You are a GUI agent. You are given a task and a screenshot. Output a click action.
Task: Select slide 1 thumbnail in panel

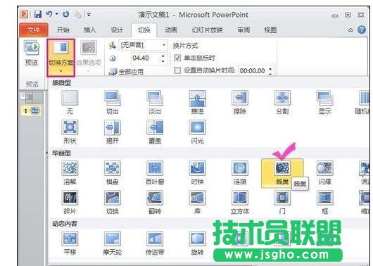(x=31, y=111)
